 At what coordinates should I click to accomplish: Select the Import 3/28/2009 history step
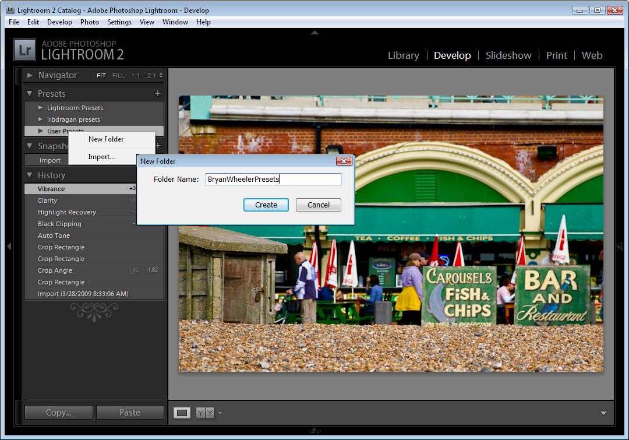(94, 294)
